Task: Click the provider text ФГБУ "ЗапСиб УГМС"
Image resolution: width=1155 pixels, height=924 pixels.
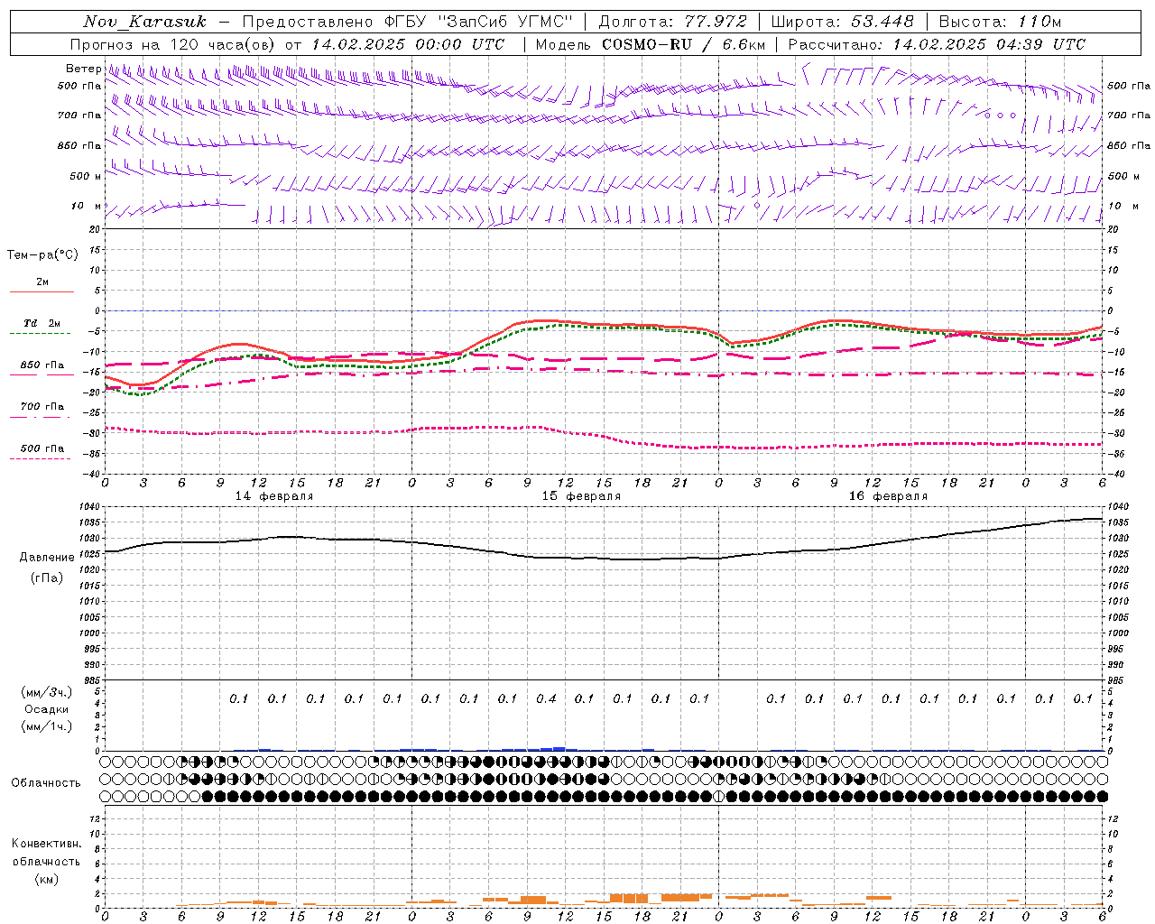Action: point(480,22)
